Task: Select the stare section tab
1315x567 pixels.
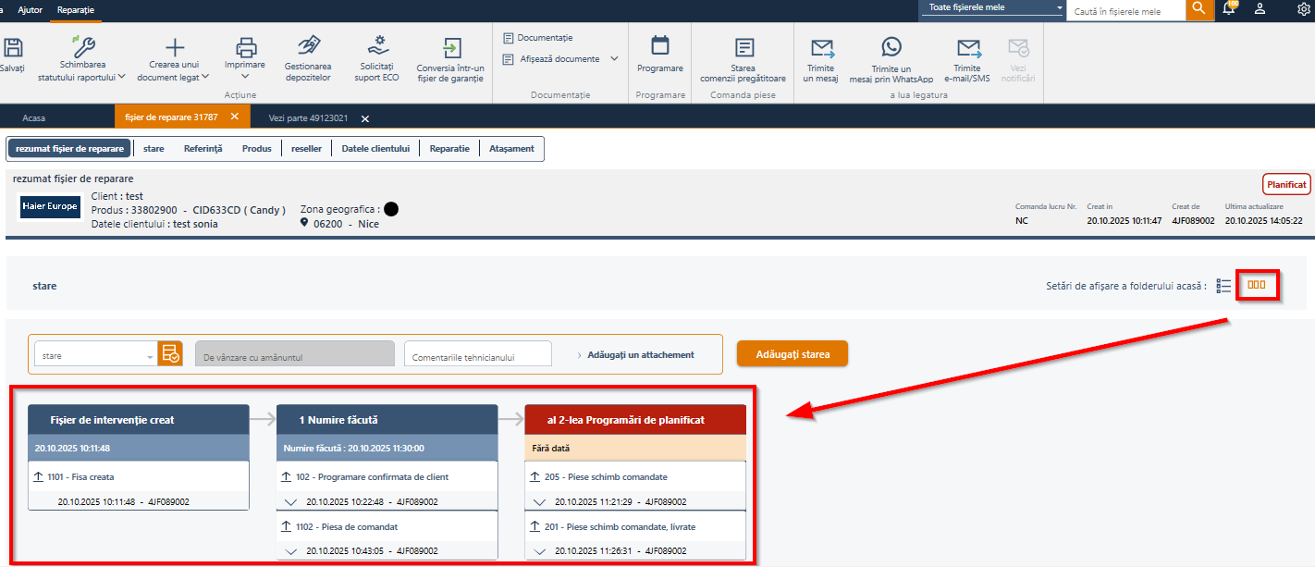Action: (154, 148)
